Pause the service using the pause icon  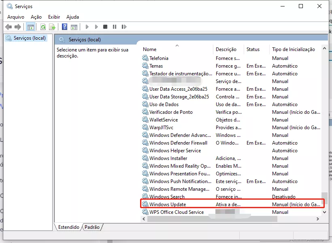(x=115, y=27)
